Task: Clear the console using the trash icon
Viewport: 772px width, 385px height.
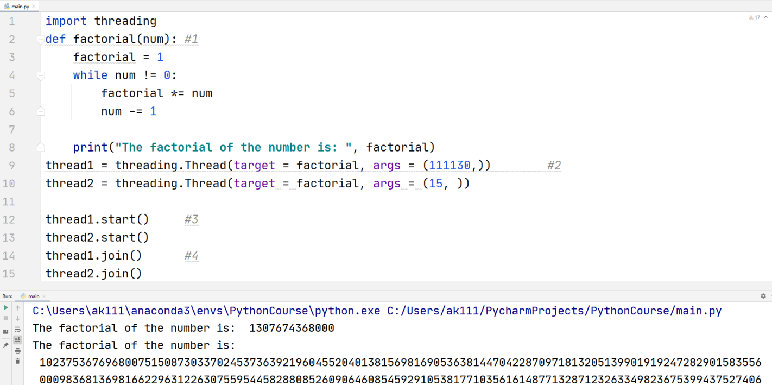Action: pos(17,361)
